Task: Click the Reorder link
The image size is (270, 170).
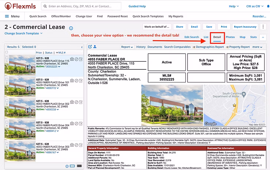Action: [259, 16]
